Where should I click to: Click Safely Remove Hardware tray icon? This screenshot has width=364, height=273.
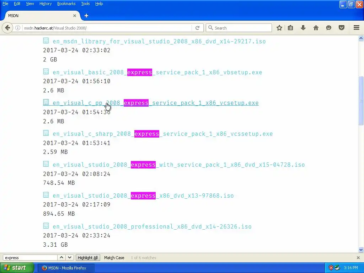pos(338,268)
